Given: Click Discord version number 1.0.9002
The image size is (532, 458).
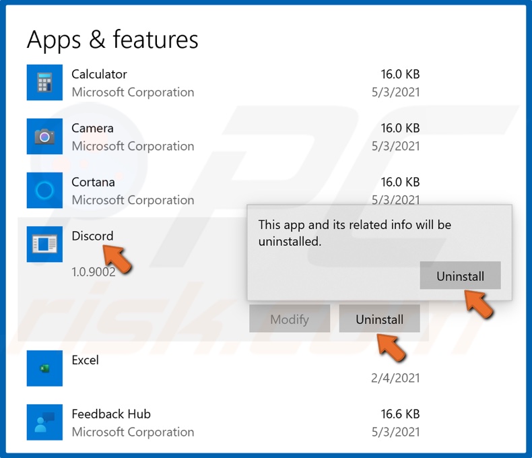Looking at the screenshot, I should click(94, 272).
